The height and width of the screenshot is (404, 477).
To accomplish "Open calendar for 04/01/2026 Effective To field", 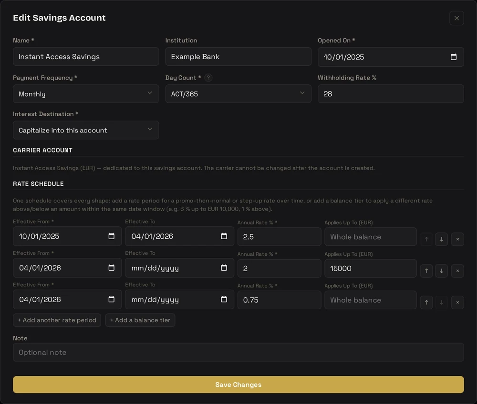I will click(x=224, y=236).
